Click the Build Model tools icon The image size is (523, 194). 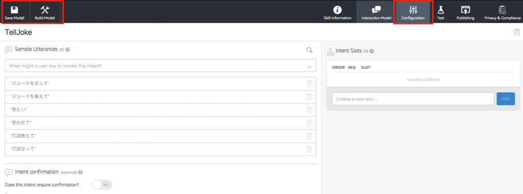(45, 10)
